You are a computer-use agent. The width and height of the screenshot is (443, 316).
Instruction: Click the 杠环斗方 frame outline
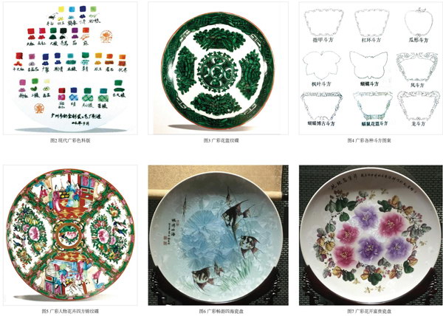tap(372, 22)
